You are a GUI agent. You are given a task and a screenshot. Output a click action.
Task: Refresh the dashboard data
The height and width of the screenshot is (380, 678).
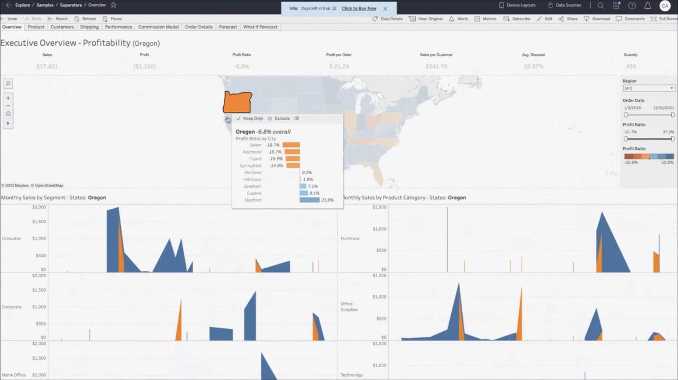tap(85, 19)
